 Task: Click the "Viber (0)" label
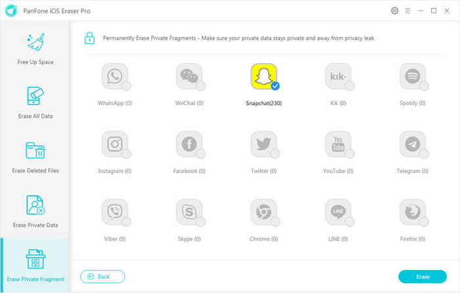[x=115, y=238]
